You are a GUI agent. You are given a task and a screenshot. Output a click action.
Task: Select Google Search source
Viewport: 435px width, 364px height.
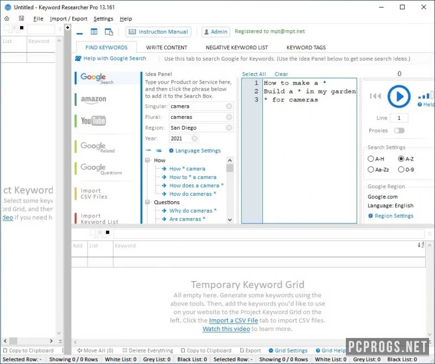click(108, 78)
